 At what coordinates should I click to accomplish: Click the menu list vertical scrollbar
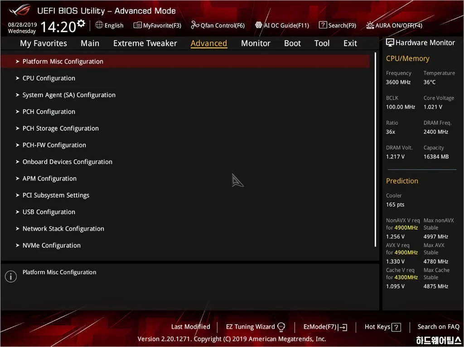click(375, 150)
